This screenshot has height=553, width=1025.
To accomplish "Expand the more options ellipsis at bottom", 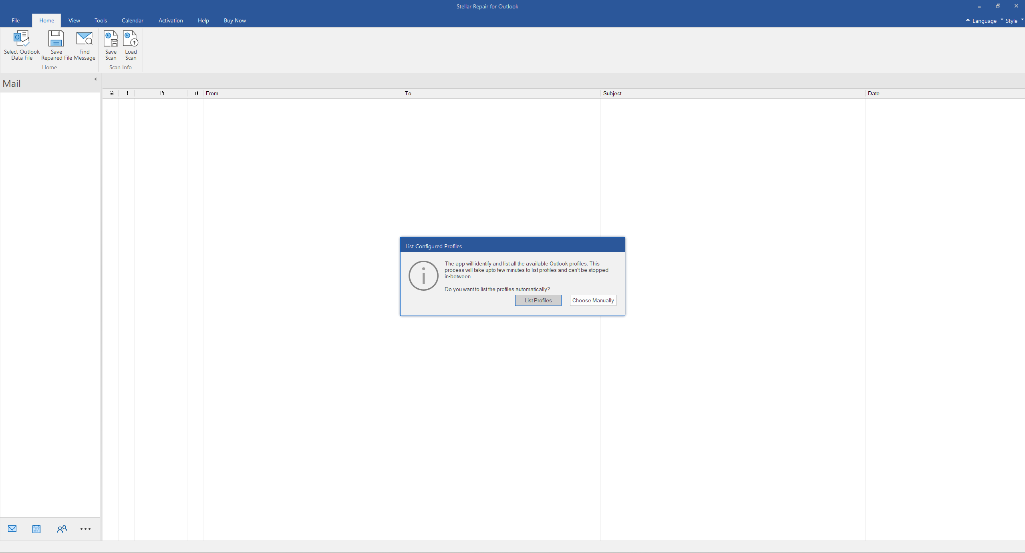I will (85, 529).
